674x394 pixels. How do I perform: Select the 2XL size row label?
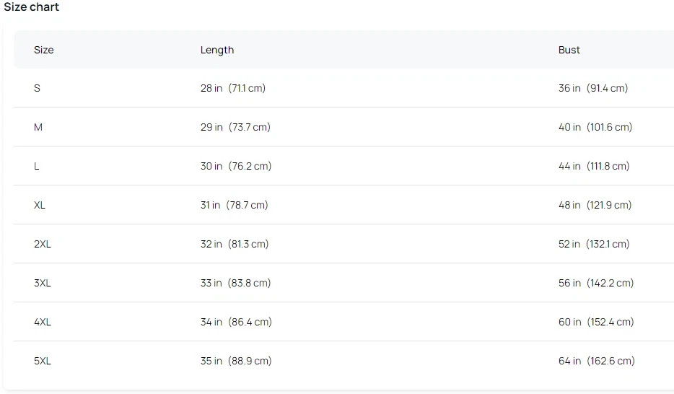coord(43,244)
